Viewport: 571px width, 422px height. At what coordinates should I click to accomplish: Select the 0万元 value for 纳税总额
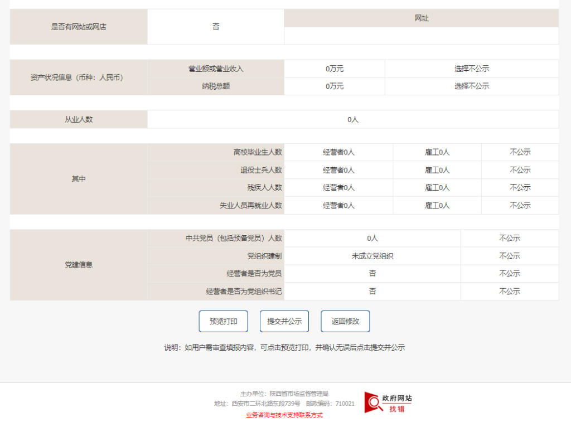(335, 86)
